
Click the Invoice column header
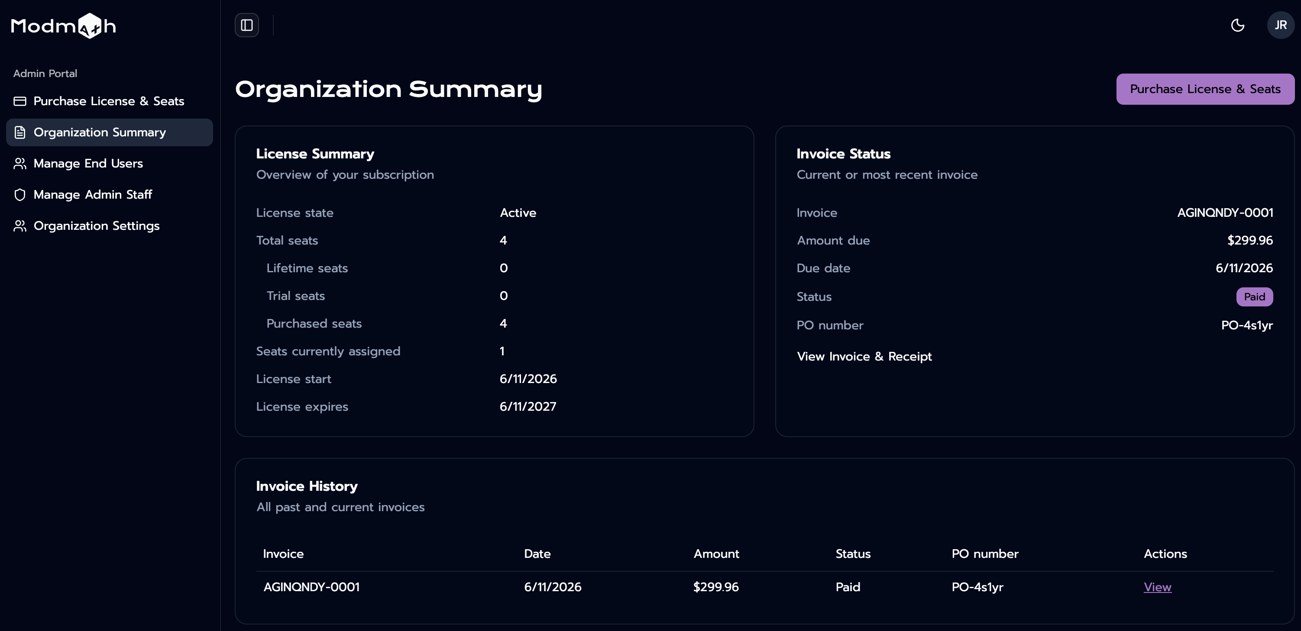click(x=283, y=554)
